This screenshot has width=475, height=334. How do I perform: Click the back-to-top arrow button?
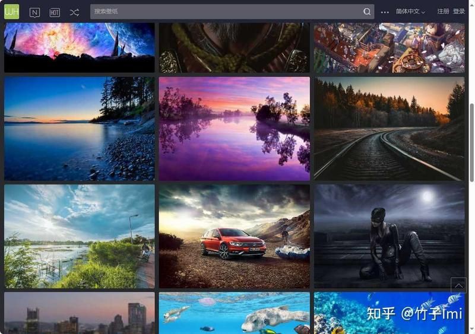point(458,285)
